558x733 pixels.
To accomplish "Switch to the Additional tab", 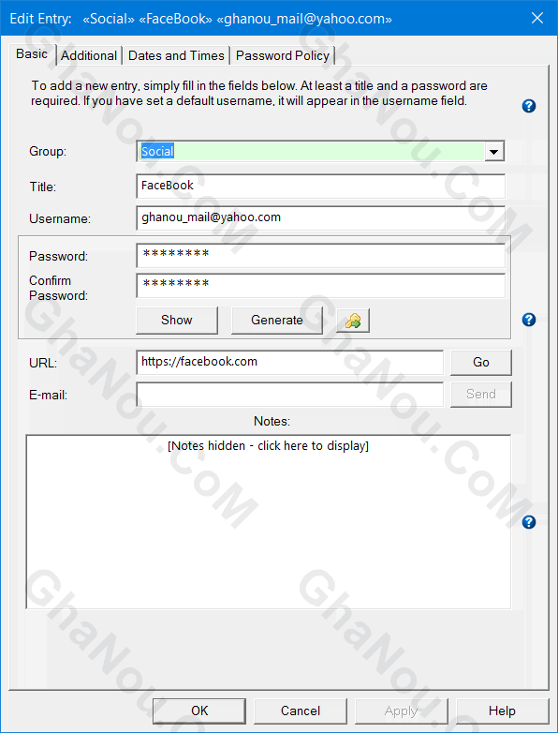I will click(89, 55).
